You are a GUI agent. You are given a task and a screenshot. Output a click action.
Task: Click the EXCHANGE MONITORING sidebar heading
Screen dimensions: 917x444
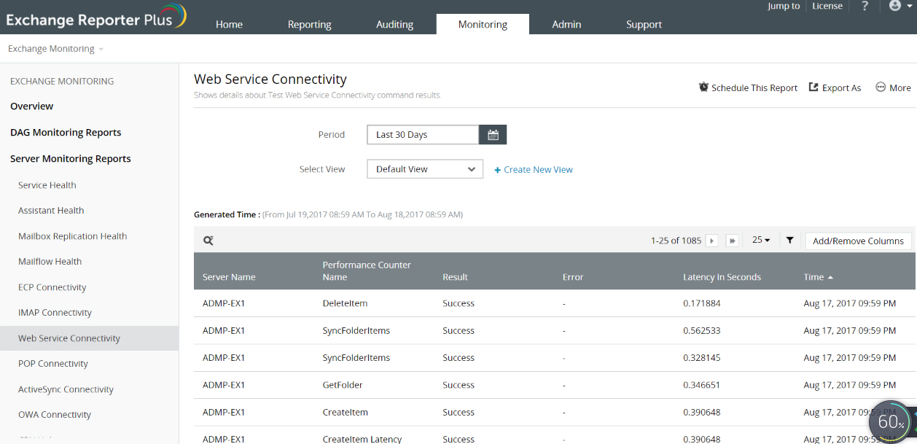62,81
